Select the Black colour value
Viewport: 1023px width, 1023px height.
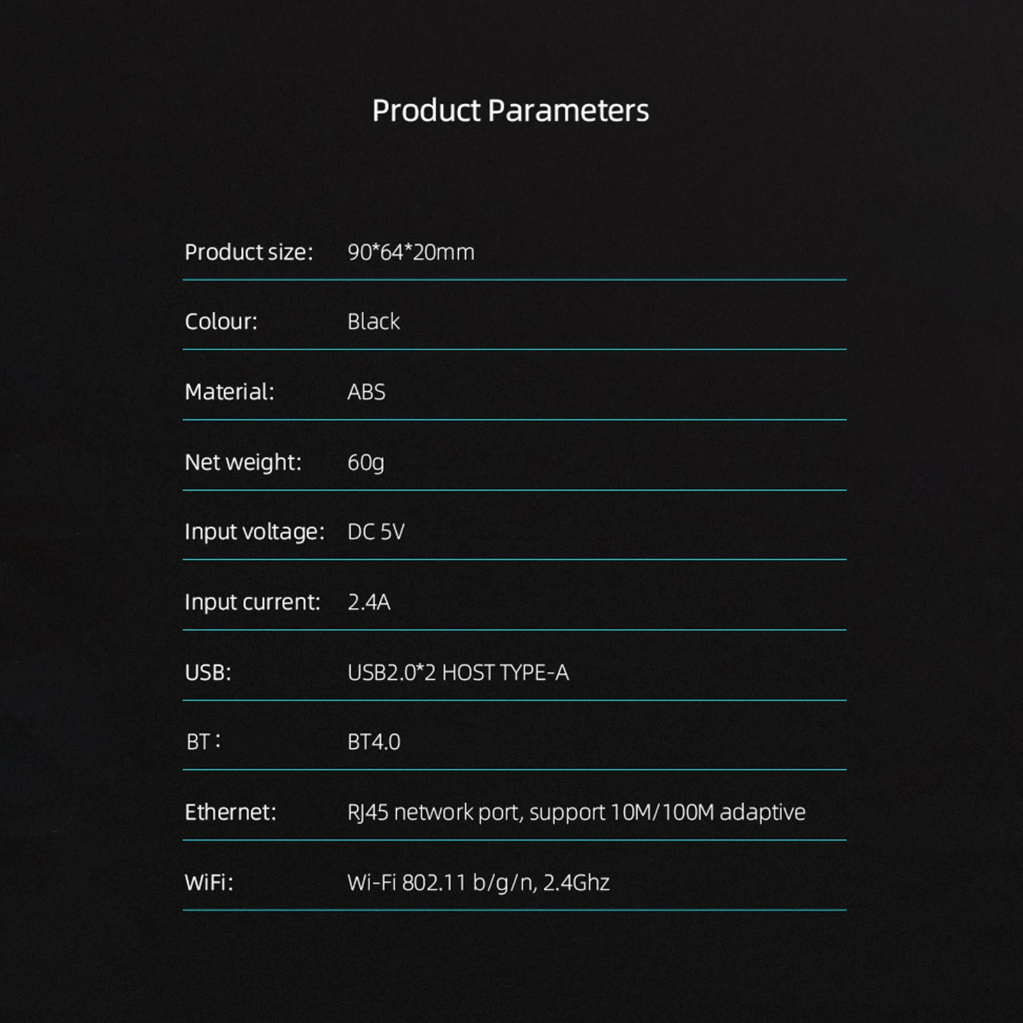click(374, 321)
